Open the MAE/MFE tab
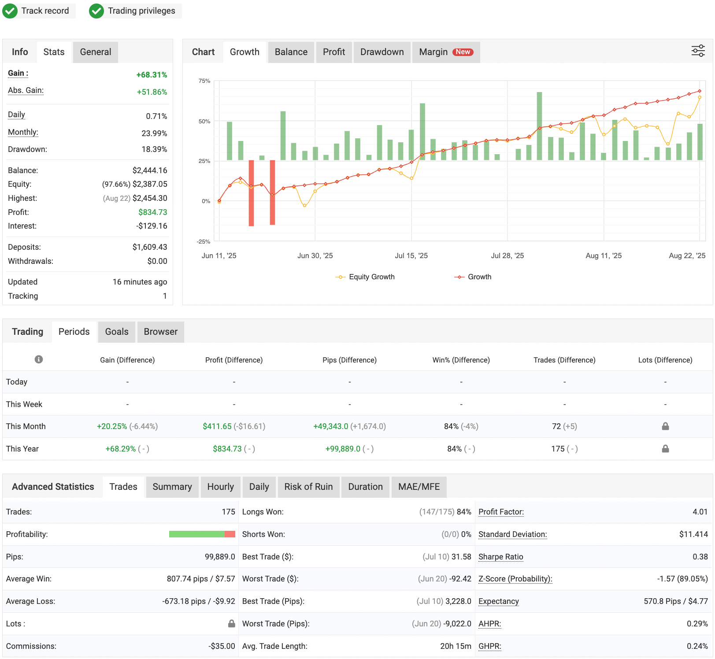The image size is (715, 659). [x=419, y=487]
